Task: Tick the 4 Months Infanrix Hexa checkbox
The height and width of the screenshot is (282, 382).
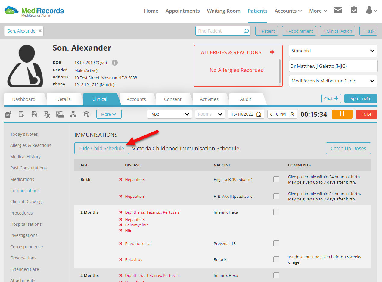Action: 276,275
